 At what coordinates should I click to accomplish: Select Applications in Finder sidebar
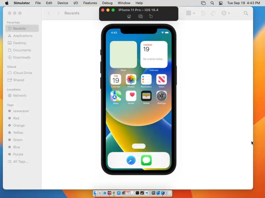[x=22, y=36]
